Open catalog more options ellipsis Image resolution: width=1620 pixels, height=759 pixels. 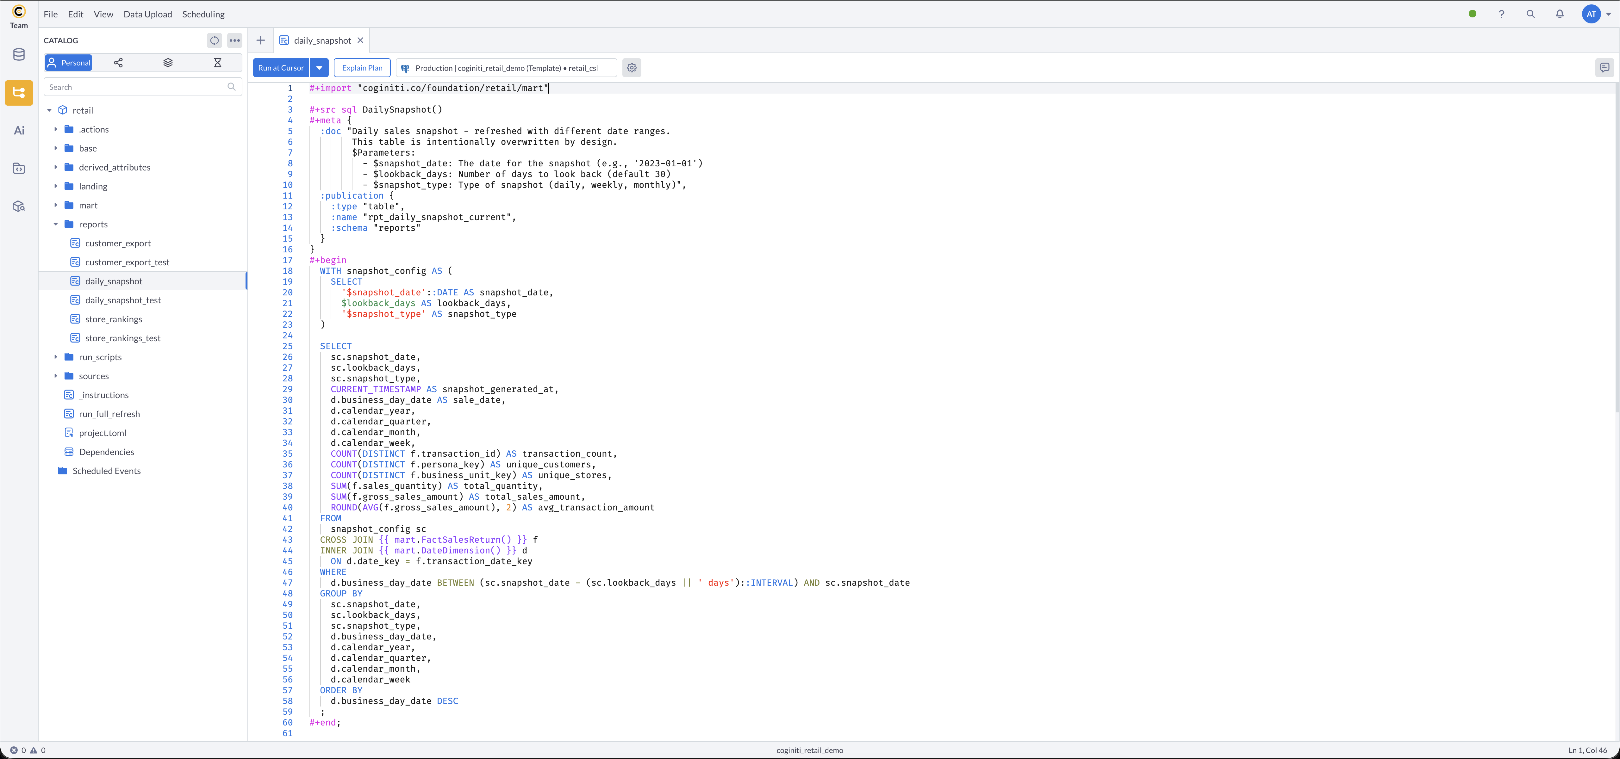(x=234, y=40)
